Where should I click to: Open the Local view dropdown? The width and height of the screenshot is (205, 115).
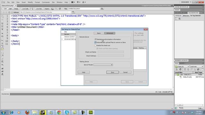(x=197, y=67)
